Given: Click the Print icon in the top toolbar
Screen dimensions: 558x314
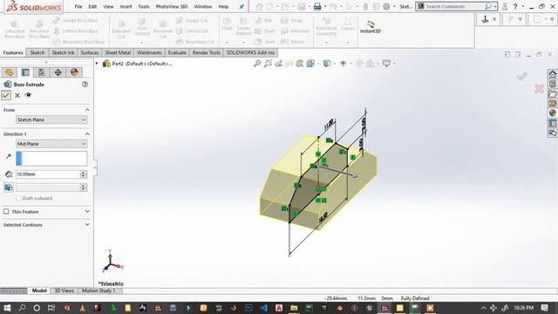Looking at the screenshot, I should pyautogui.click(x=317, y=6).
